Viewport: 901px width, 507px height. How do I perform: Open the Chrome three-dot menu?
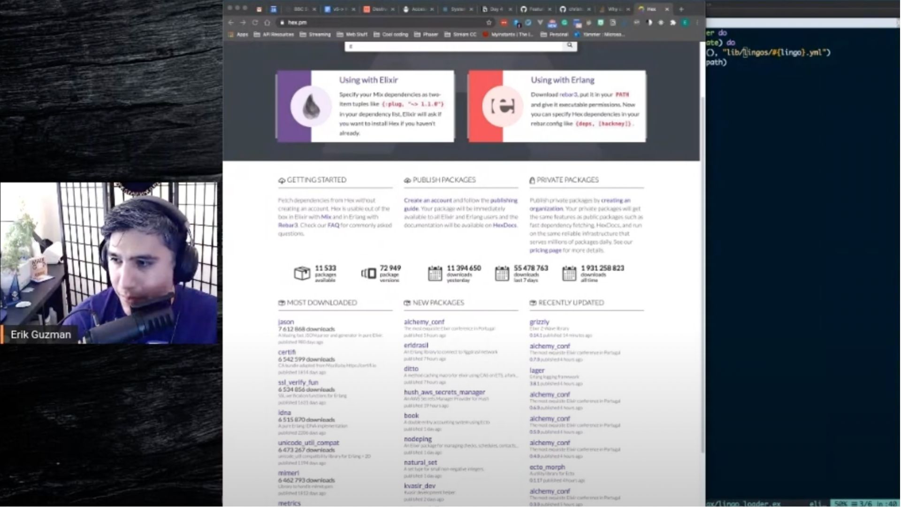tap(697, 23)
